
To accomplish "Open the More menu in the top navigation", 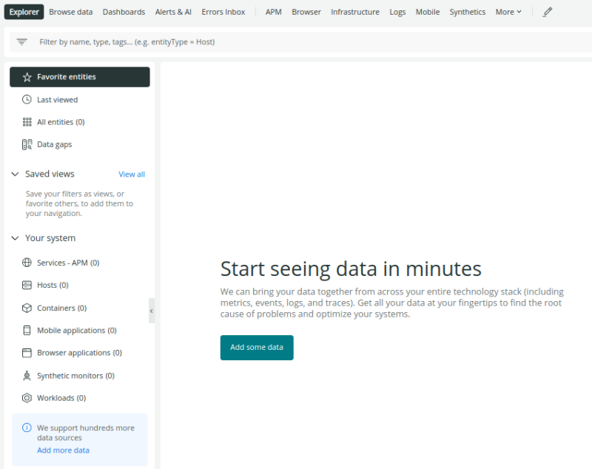I will click(x=508, y=12).
